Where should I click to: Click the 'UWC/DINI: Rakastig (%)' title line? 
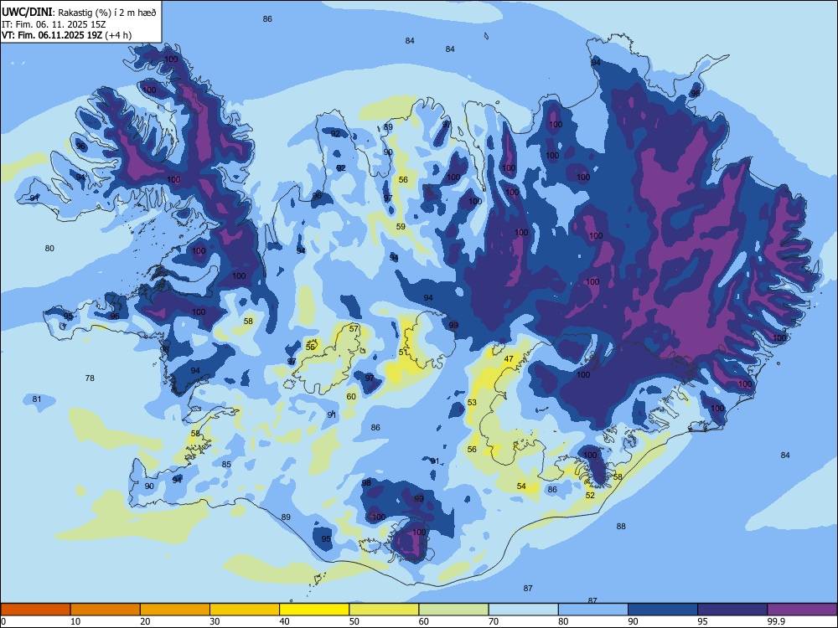click(79, 12)
